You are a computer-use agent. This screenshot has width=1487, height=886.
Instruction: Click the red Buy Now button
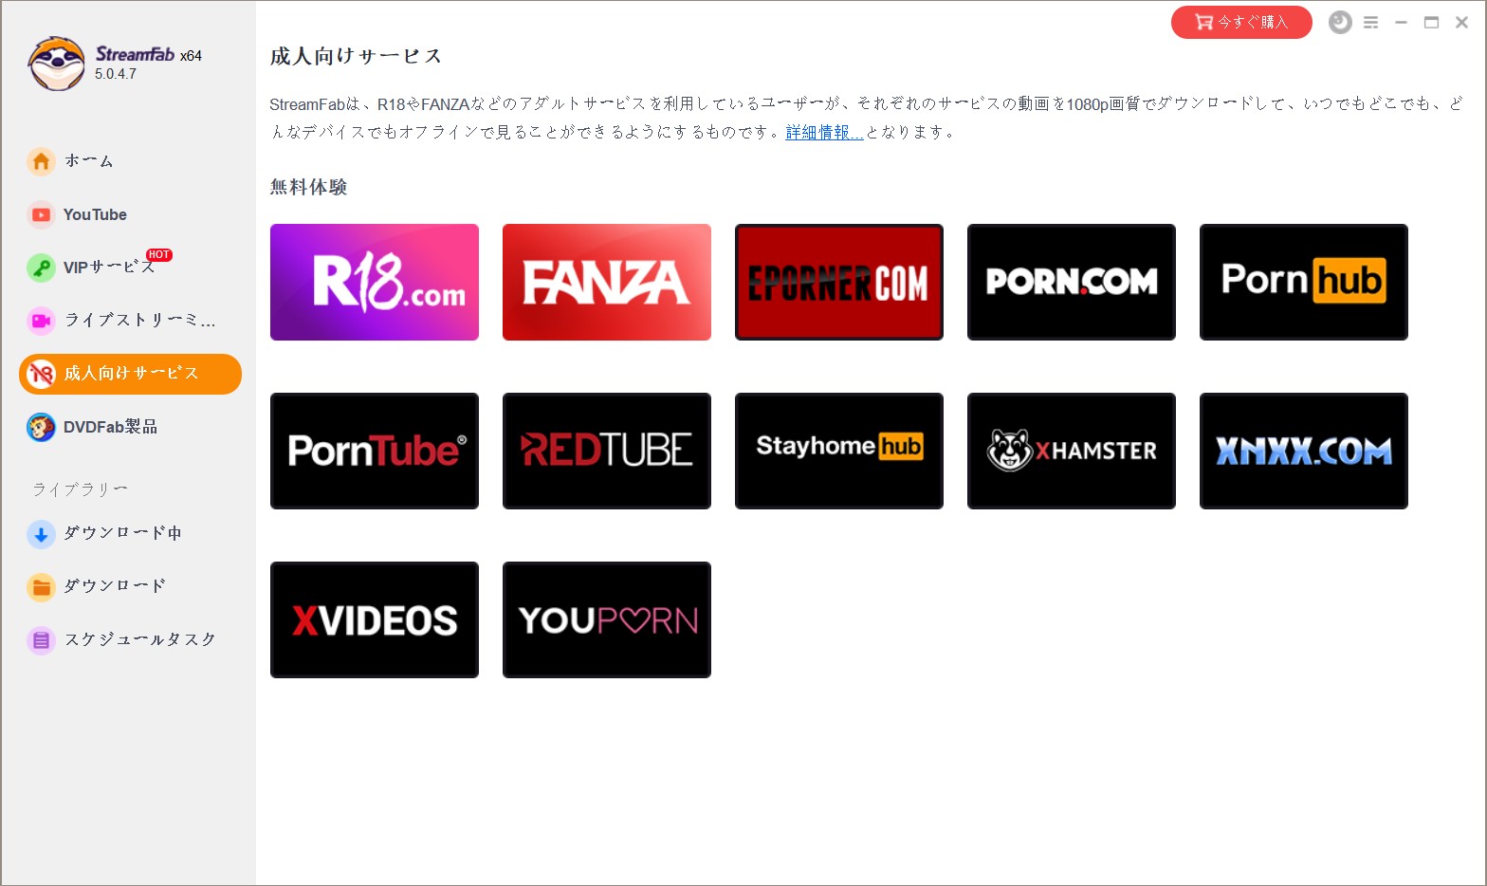pos(1240,22)
